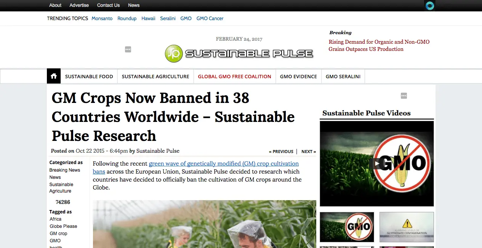Screen dimensions: 482x248
Task: Open trending topic GMO Cancer
Action: [210, 18]
